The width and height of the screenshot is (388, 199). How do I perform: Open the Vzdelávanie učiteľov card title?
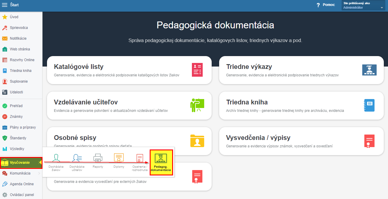86,102
